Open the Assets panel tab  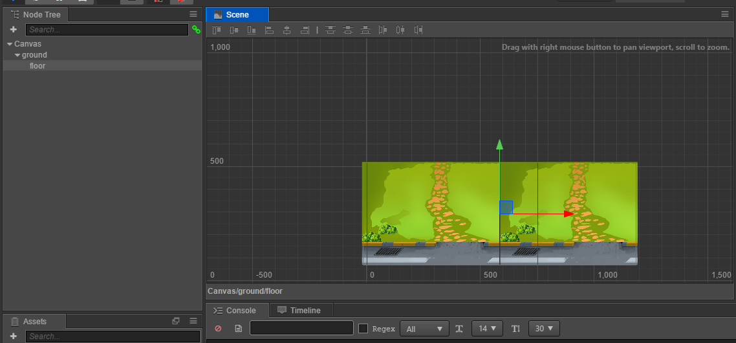coord(34,322)
